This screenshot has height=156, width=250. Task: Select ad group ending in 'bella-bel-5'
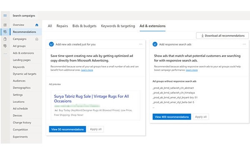click(x=173, y=102)
